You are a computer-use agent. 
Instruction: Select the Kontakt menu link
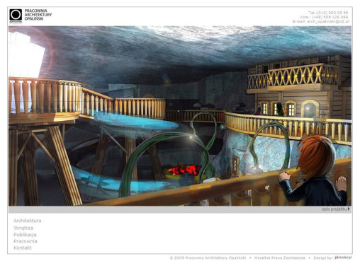23,247
